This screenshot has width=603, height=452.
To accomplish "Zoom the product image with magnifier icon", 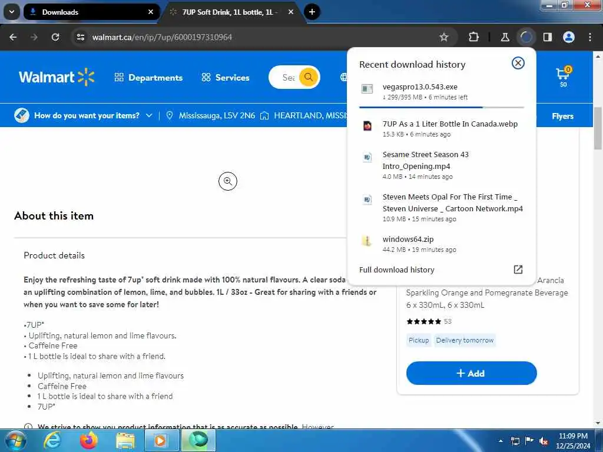I will pyautogui.click(x=228, y=181).
